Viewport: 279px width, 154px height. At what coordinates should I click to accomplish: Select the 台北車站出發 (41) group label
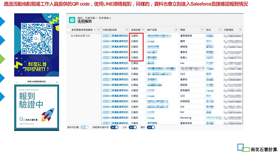[80, 36]
